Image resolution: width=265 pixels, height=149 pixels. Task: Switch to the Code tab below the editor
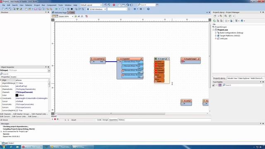point(99,120)
